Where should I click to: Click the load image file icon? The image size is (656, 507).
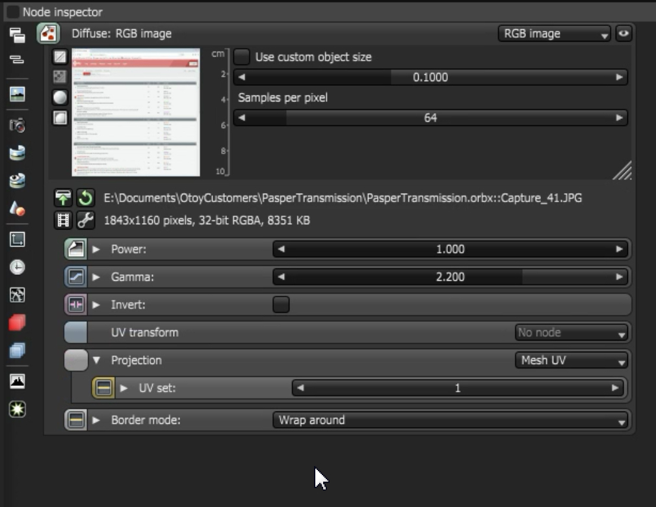tap(63, 198)
